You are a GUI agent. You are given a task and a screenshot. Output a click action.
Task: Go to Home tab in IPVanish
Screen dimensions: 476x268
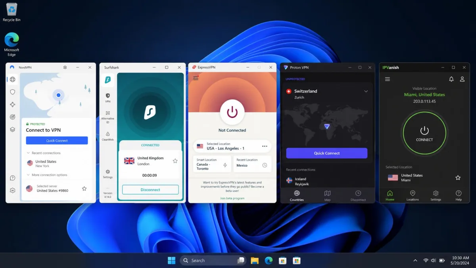(x=390, y=196)
